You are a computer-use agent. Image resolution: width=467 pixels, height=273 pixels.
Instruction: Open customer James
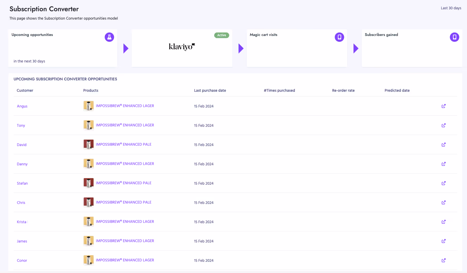(22, 241)
